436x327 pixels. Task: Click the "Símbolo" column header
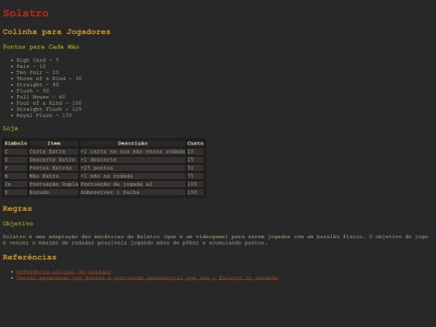pyautogui.click(x=16, y=143)
